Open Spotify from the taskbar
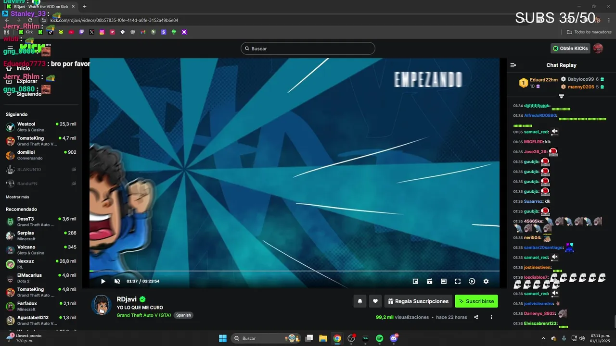The width and height of the screenshot is (616, 346). click(379, 338)
